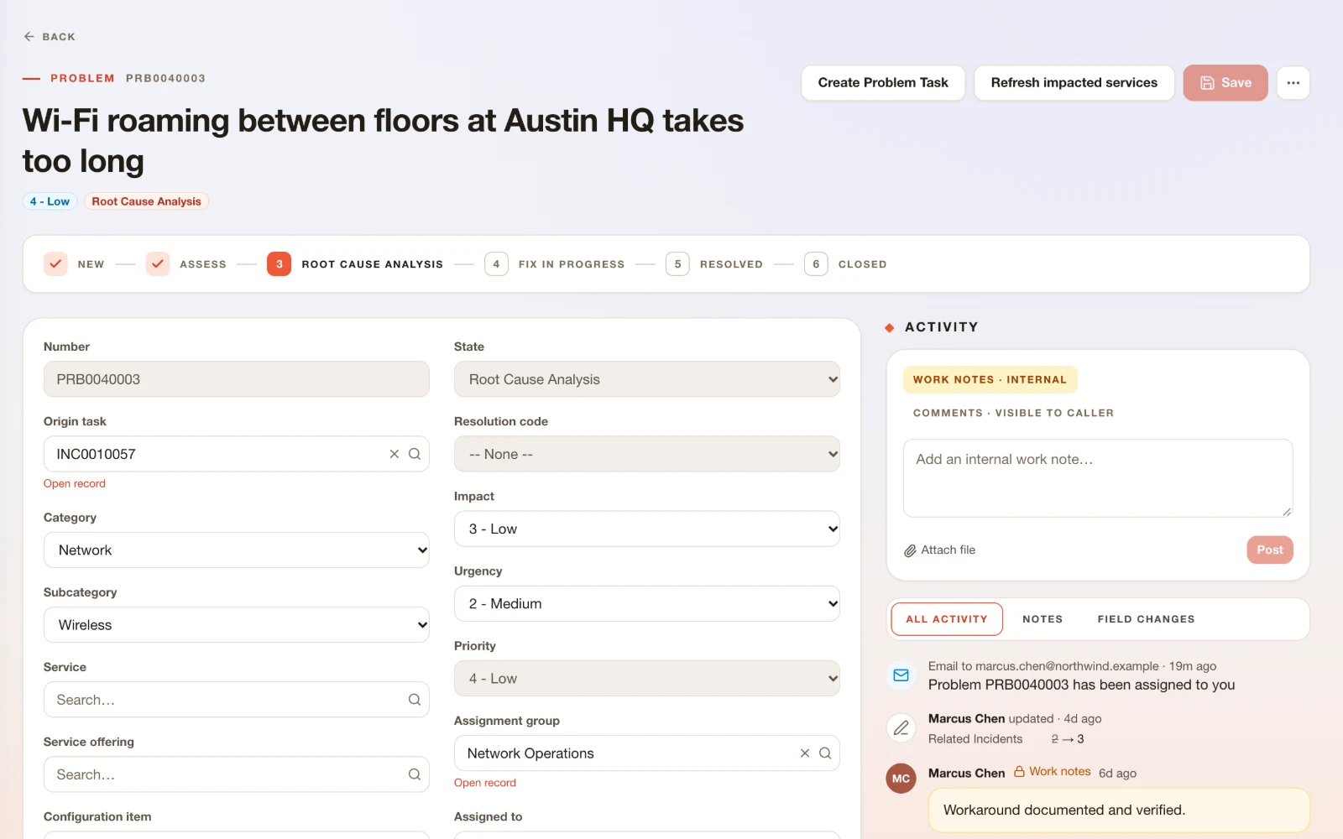Open the Subcategory dropdown showing Wireless
Image resolution: width=1343 pixels, height=839 pixels.
237,625
